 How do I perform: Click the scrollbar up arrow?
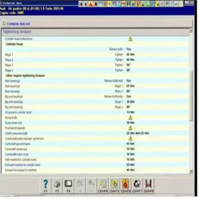coord(191,30)
